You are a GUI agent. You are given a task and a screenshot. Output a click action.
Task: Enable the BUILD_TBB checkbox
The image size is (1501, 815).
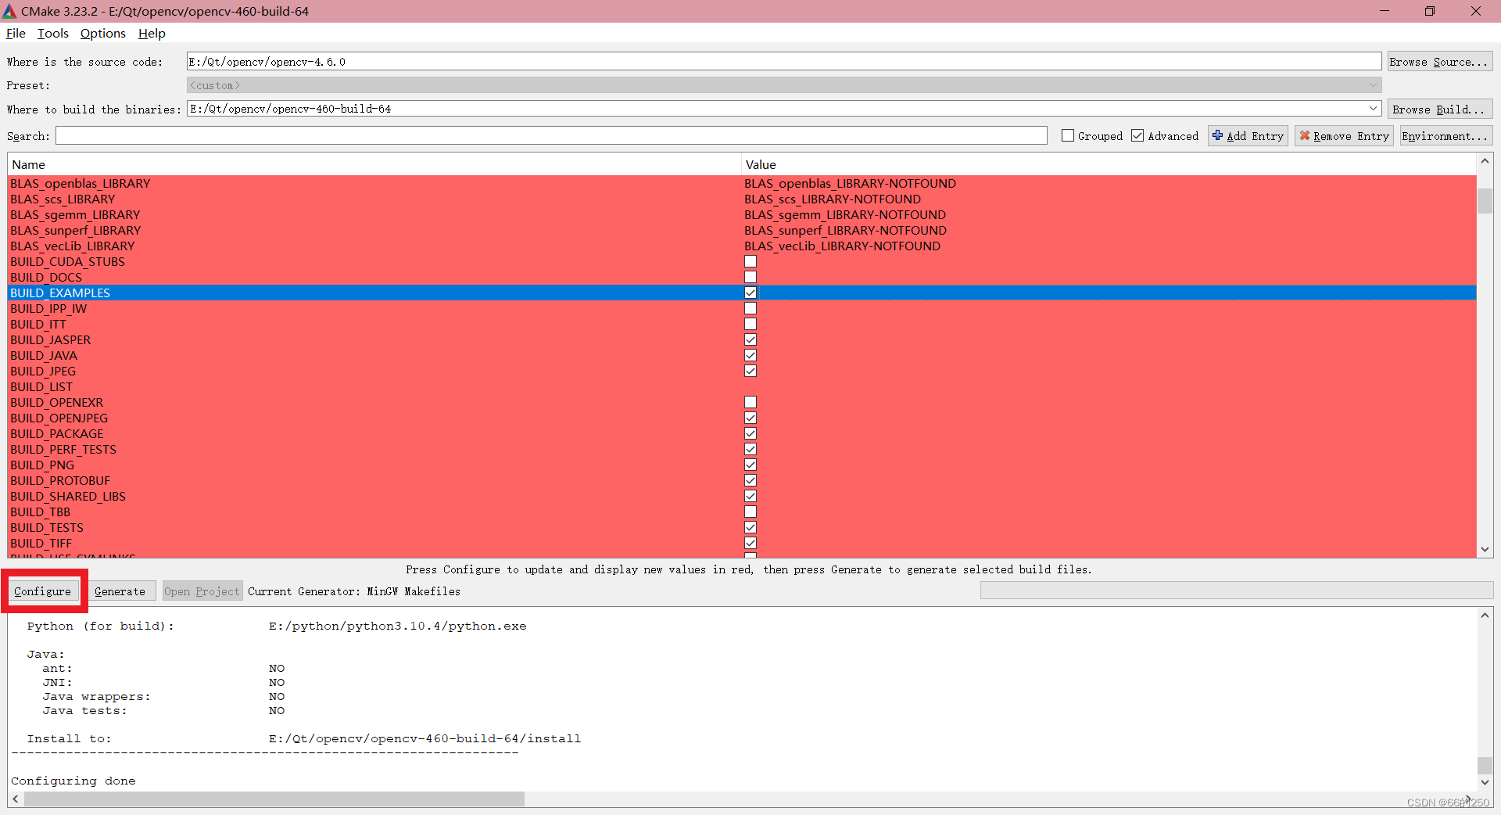pyautogui.click(x=750, y=512)
